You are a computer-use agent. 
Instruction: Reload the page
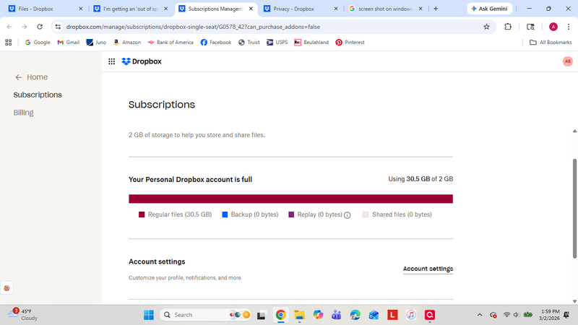tap(41, 27)
